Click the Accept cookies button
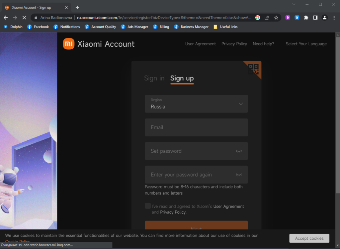340x249 pixels. (309, 238)
